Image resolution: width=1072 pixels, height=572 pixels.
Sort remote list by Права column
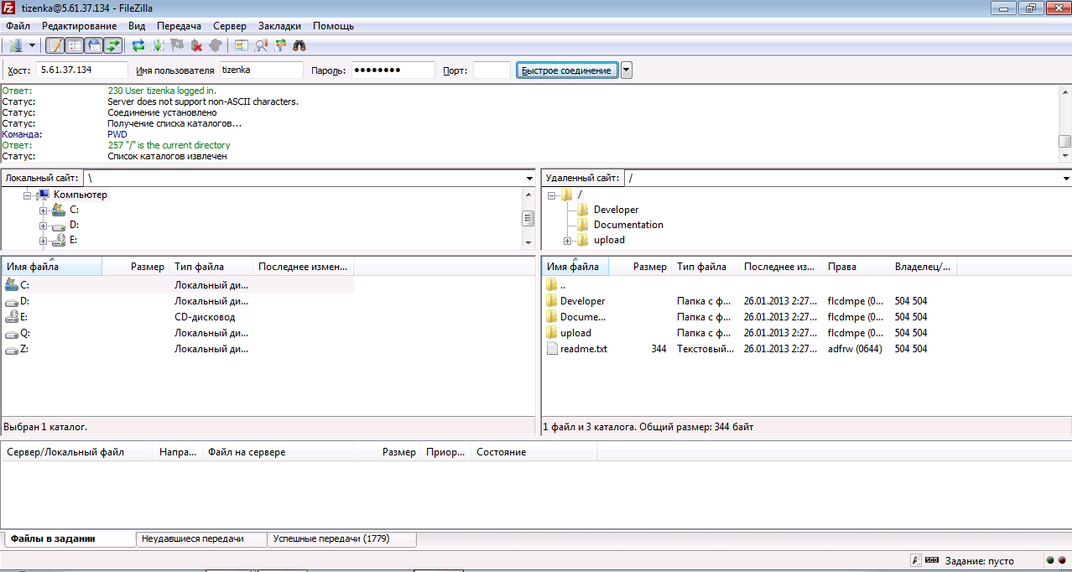pos(856,267)
